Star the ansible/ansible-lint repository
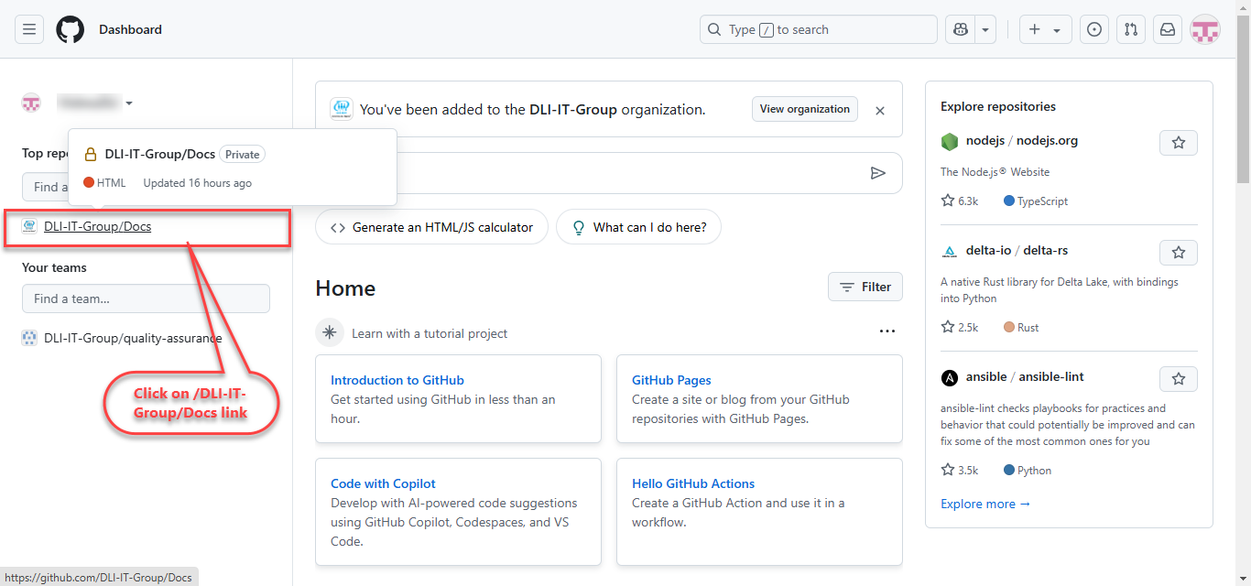Image resolution: width=1251 pixels, height=586 pixels. coord(1178,379)
